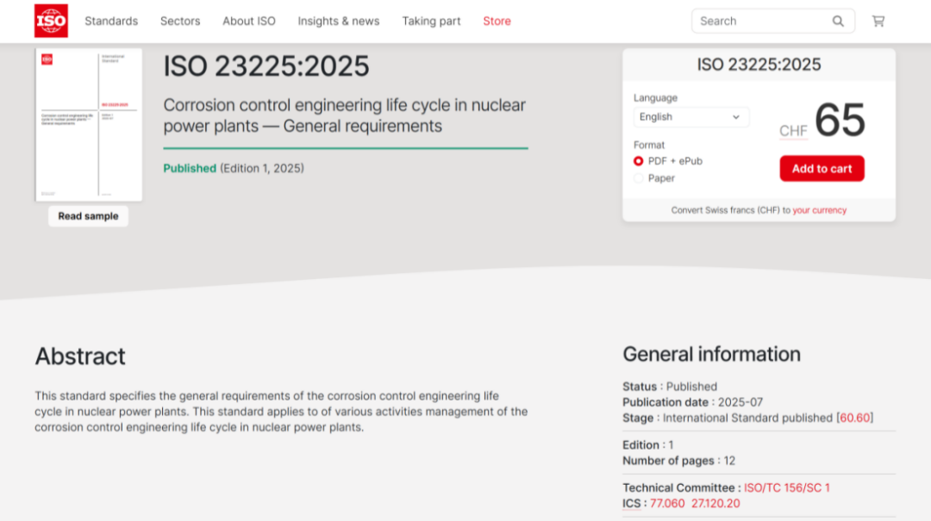Click the Read sample button
Screen dimensions: 931x521
88,216
